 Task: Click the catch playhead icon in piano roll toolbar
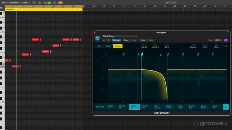click(x=55, y=3)
